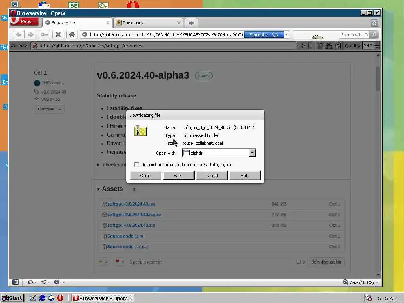This screenshot has height=303, width=404.
Task: Click the zip folder icon in dialog
Action: (x=140, y=131)
